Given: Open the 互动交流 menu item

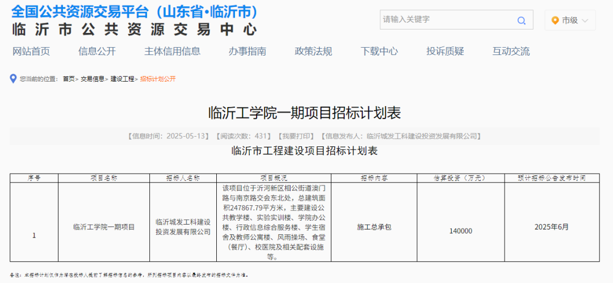Looking at the screenshot, I should click(511, 51).
